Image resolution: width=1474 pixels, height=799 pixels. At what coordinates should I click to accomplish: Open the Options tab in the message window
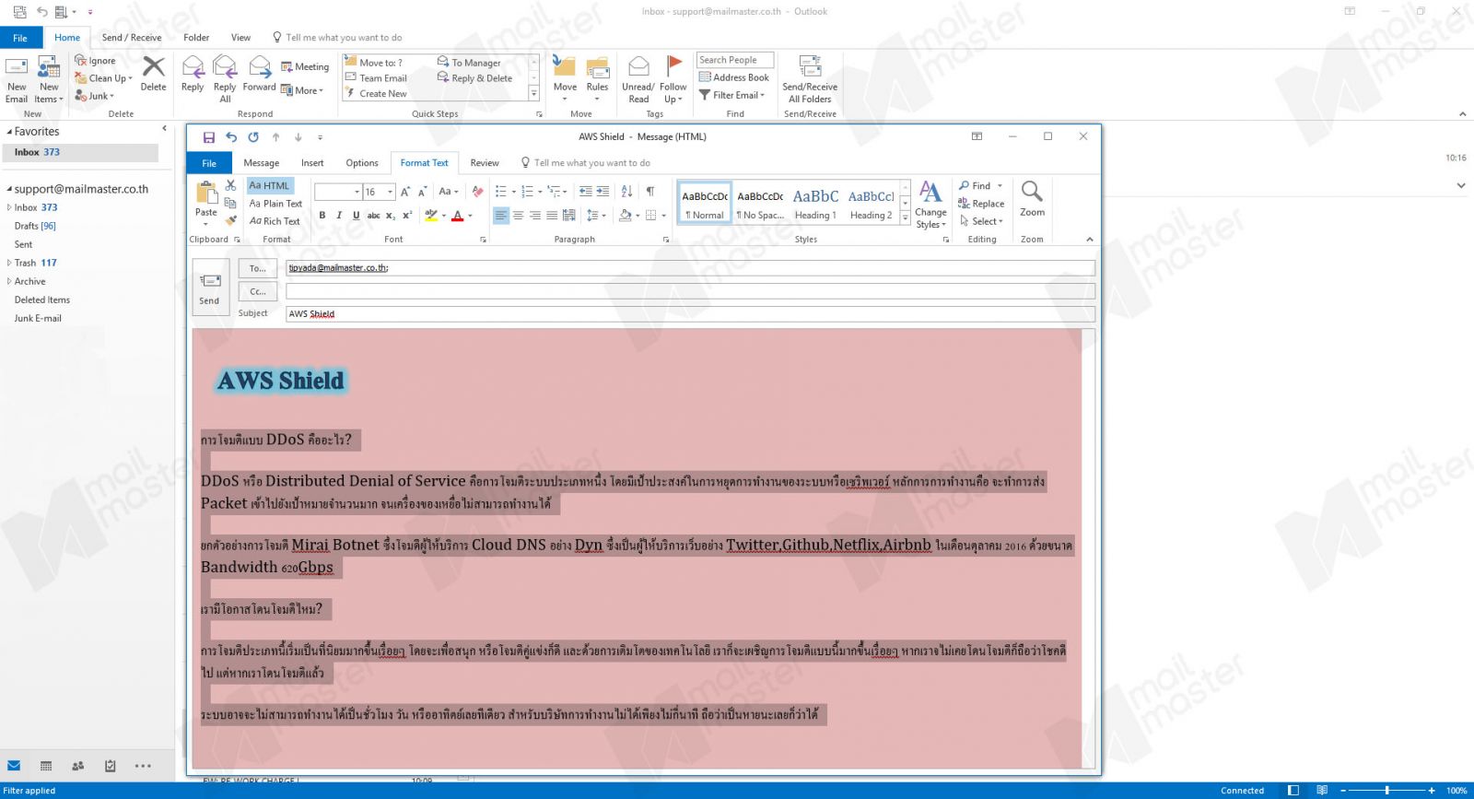pyautogui.click(x=362, y=163)
